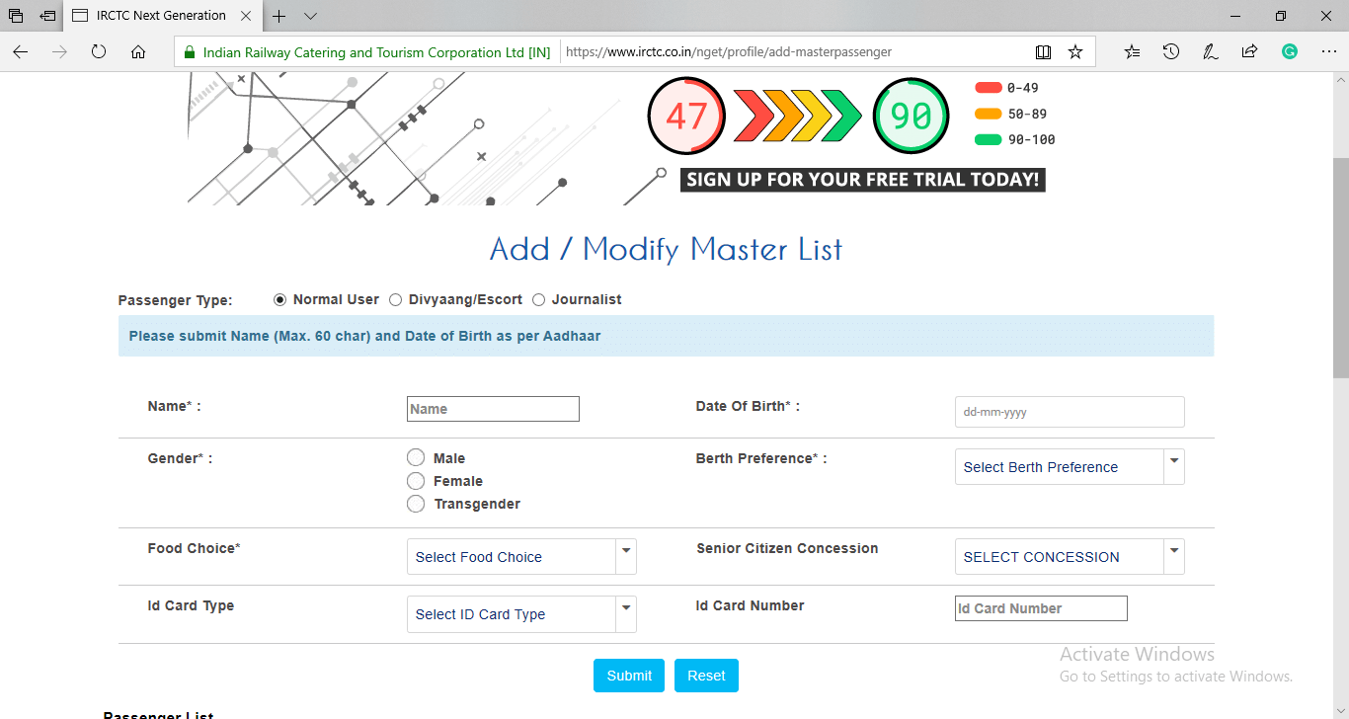Image resolution: width=1349 pixels, height=719 pixels.
Task: Click the browser Refresh icon
Action: coord(99,52)
